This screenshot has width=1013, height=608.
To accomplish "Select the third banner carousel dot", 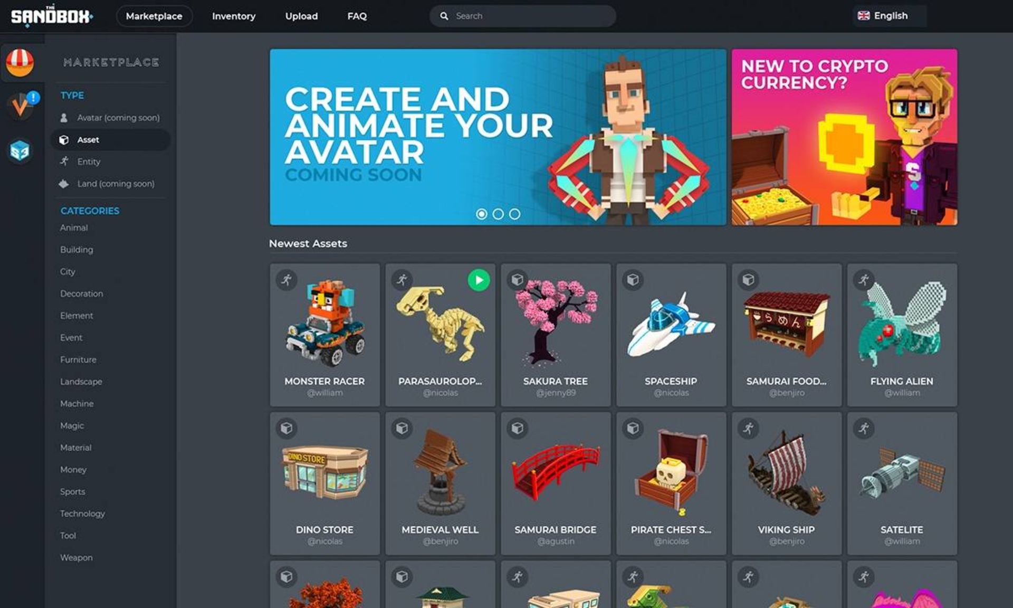I will coord(514,214).
